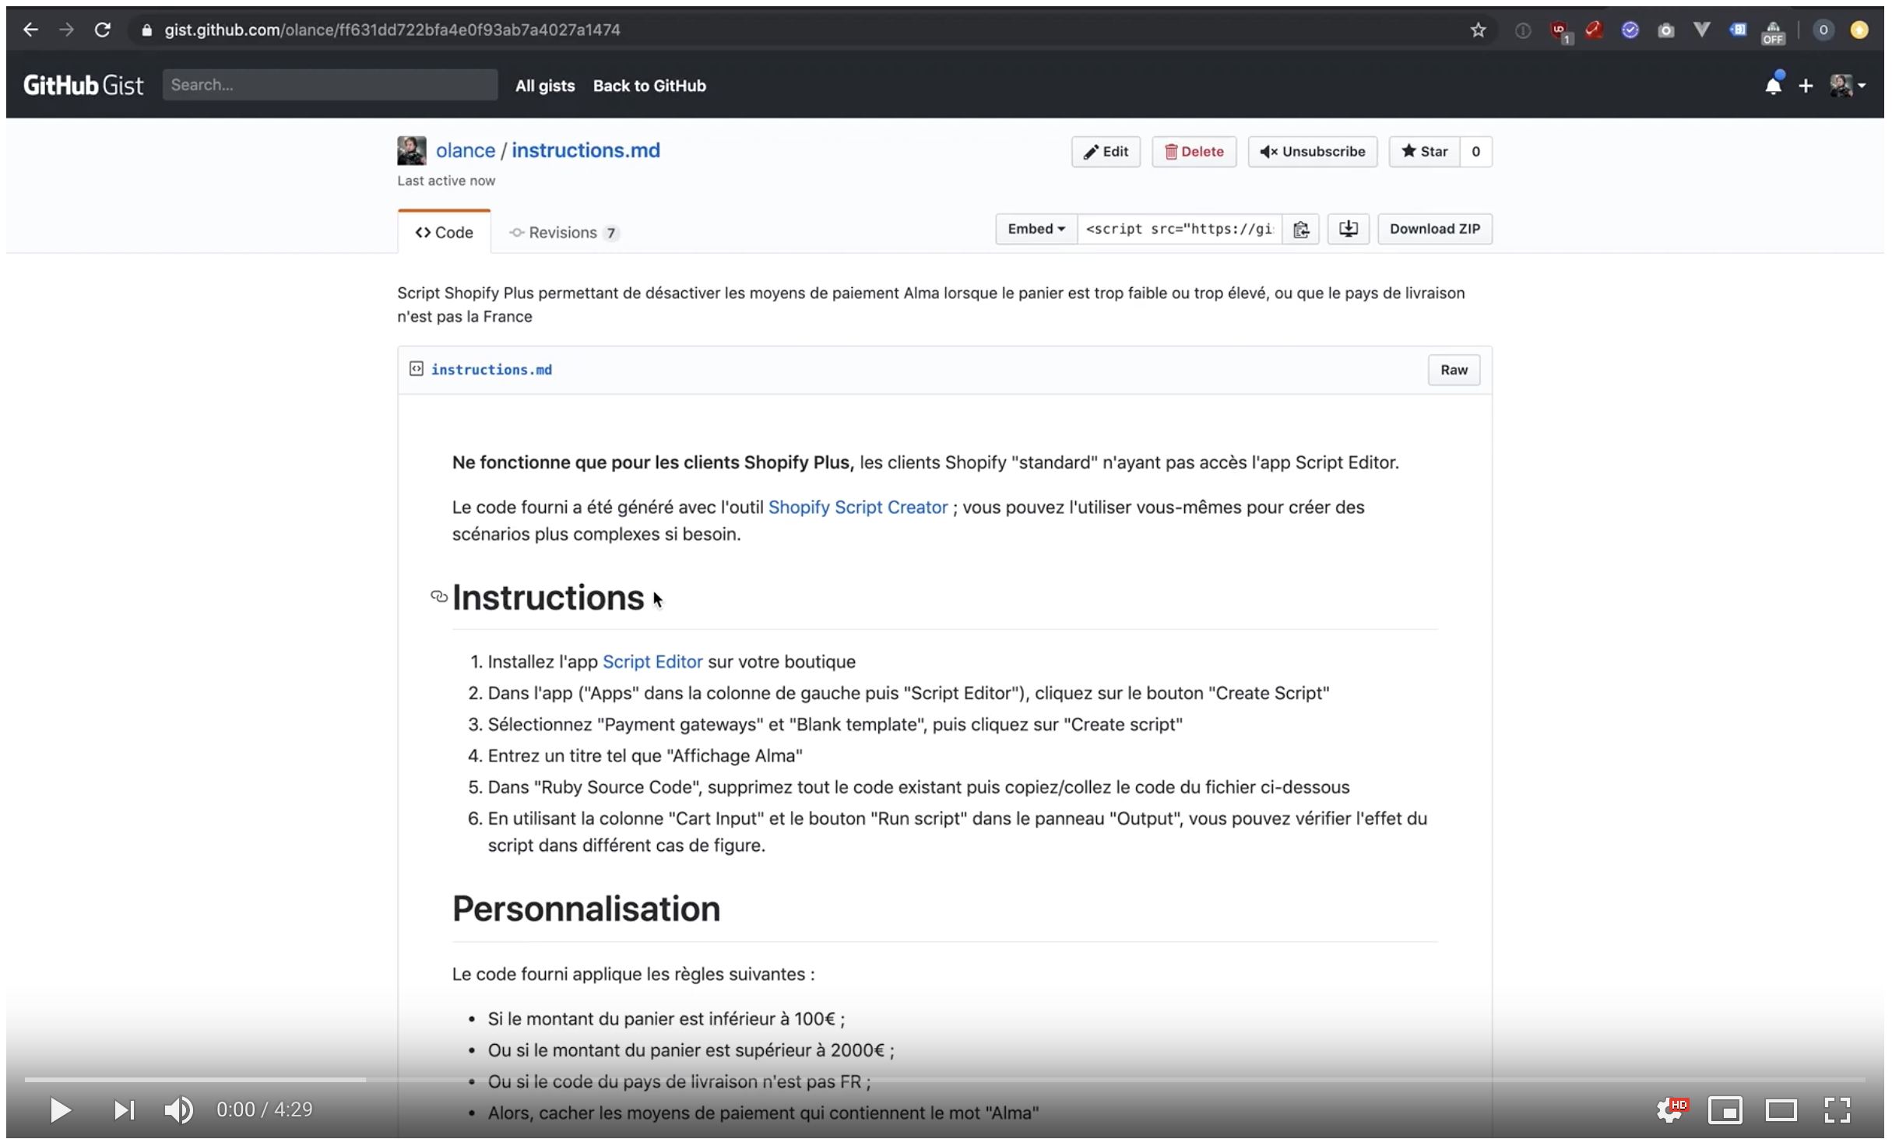The height and width of the screenshot is (1146, 1892).
Task: Unsubscribe from this gist
Action: 1312,152
